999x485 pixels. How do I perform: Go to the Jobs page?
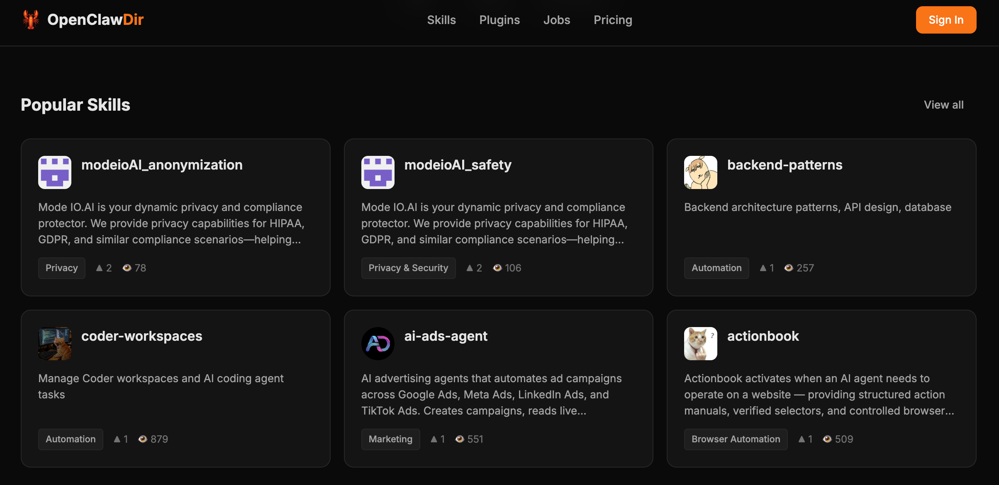click(557, 20)
